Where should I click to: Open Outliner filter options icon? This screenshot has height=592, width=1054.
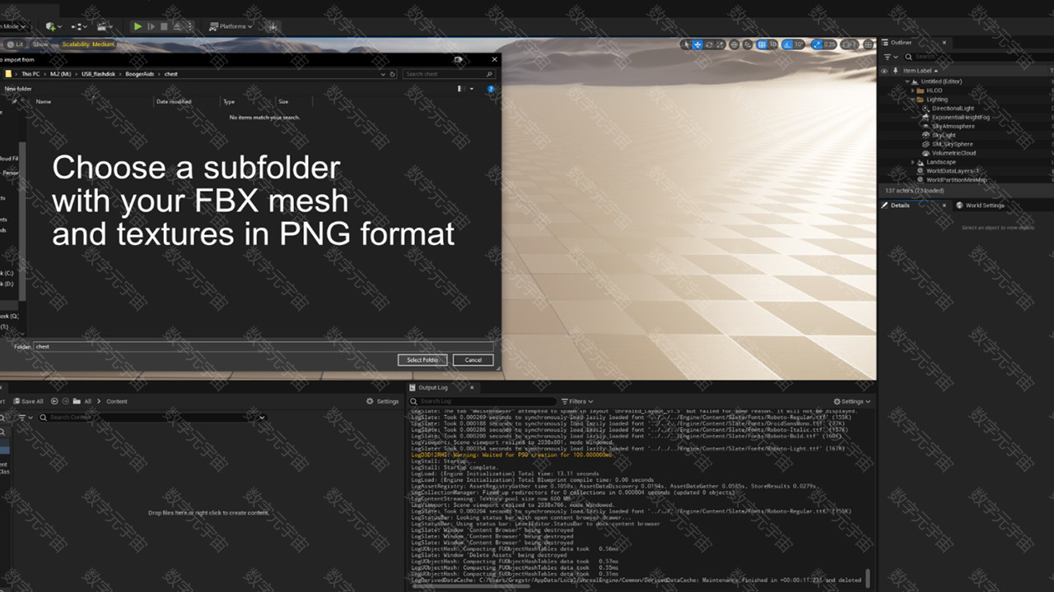890,57
